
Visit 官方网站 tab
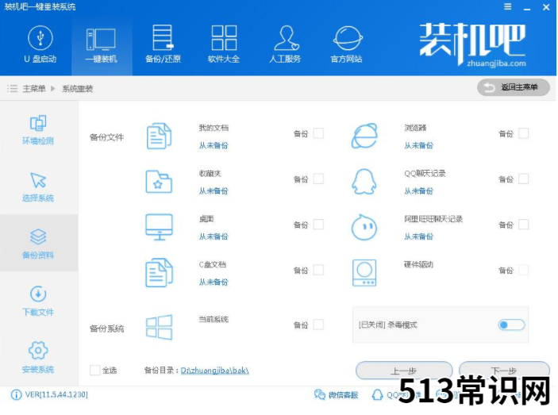[347, 44]
